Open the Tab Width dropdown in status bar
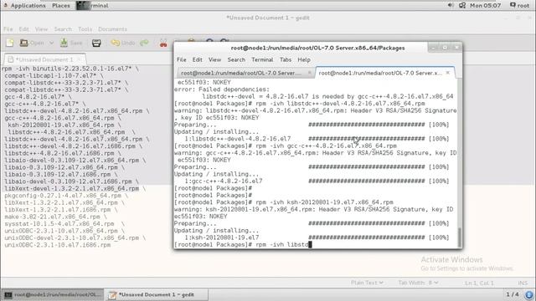 (418, 283)
